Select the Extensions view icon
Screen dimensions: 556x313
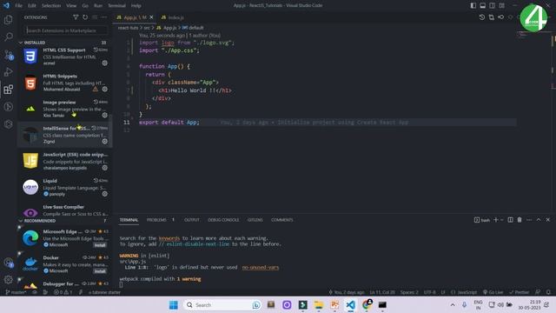pos(9,89)
